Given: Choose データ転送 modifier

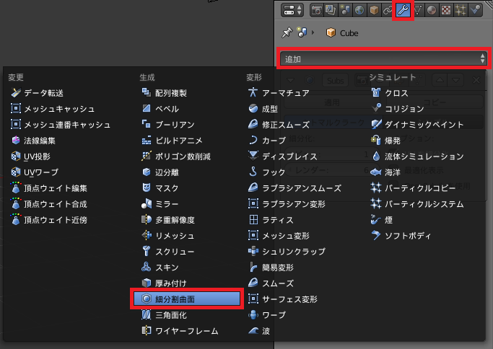Looking at the screenshot, I should pos(37,93).
